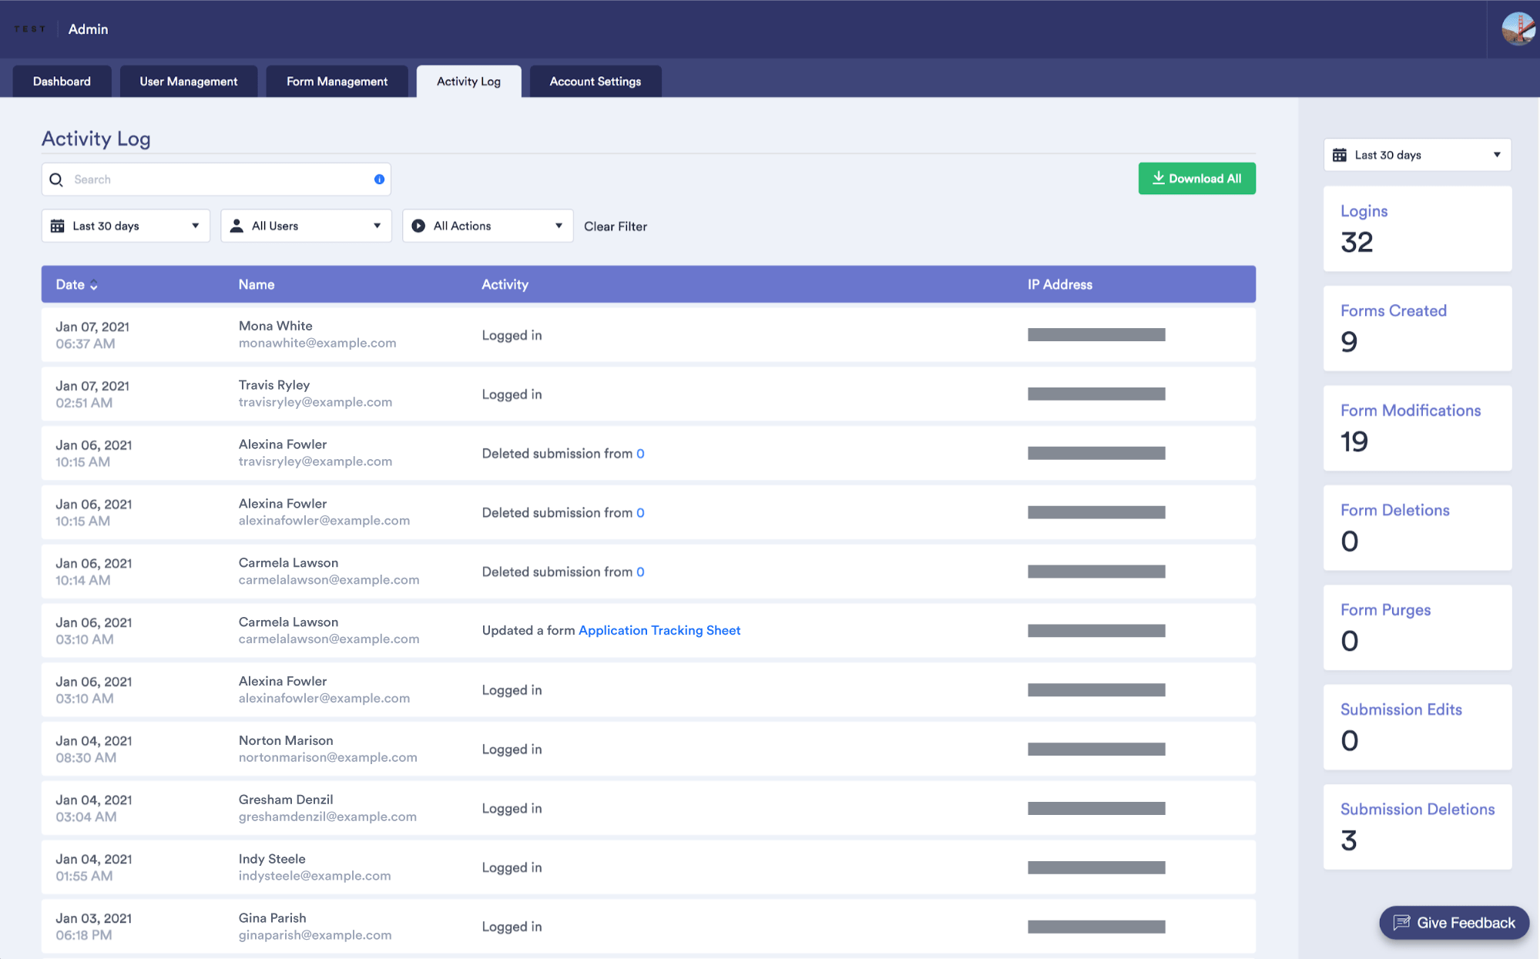Open the Application Tracking Sheet link
Screen dimensions: 1540x959
pyautogui.click(x=659, y=630)
